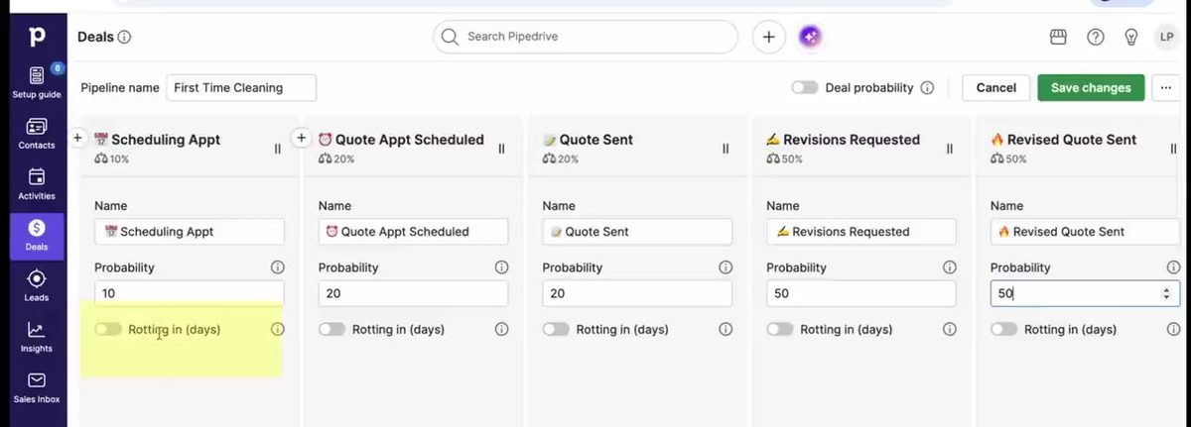
Task: Click the Pipeline name input field
Action: (241, 87)
